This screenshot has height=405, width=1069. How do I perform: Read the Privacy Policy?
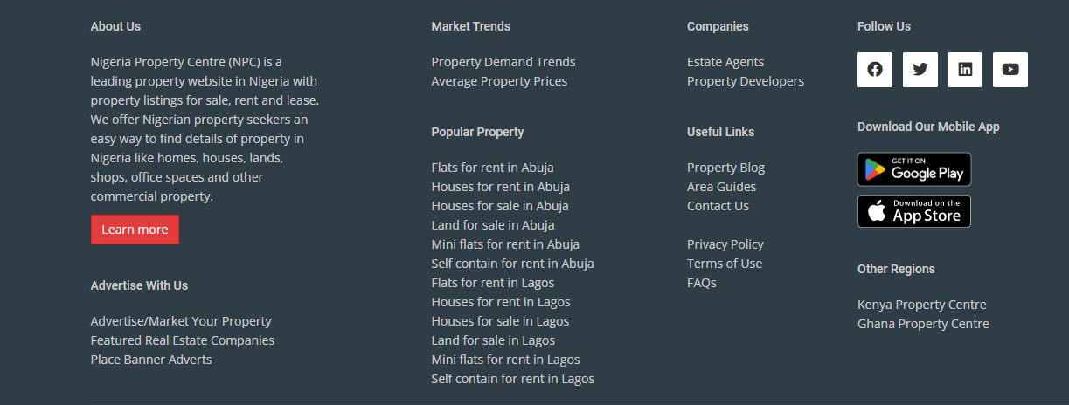pyautogui.click(x=725, y=244)
